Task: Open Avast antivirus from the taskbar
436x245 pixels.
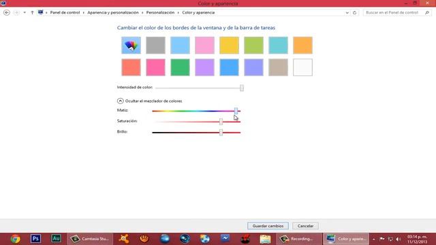Action: (124, 239)
